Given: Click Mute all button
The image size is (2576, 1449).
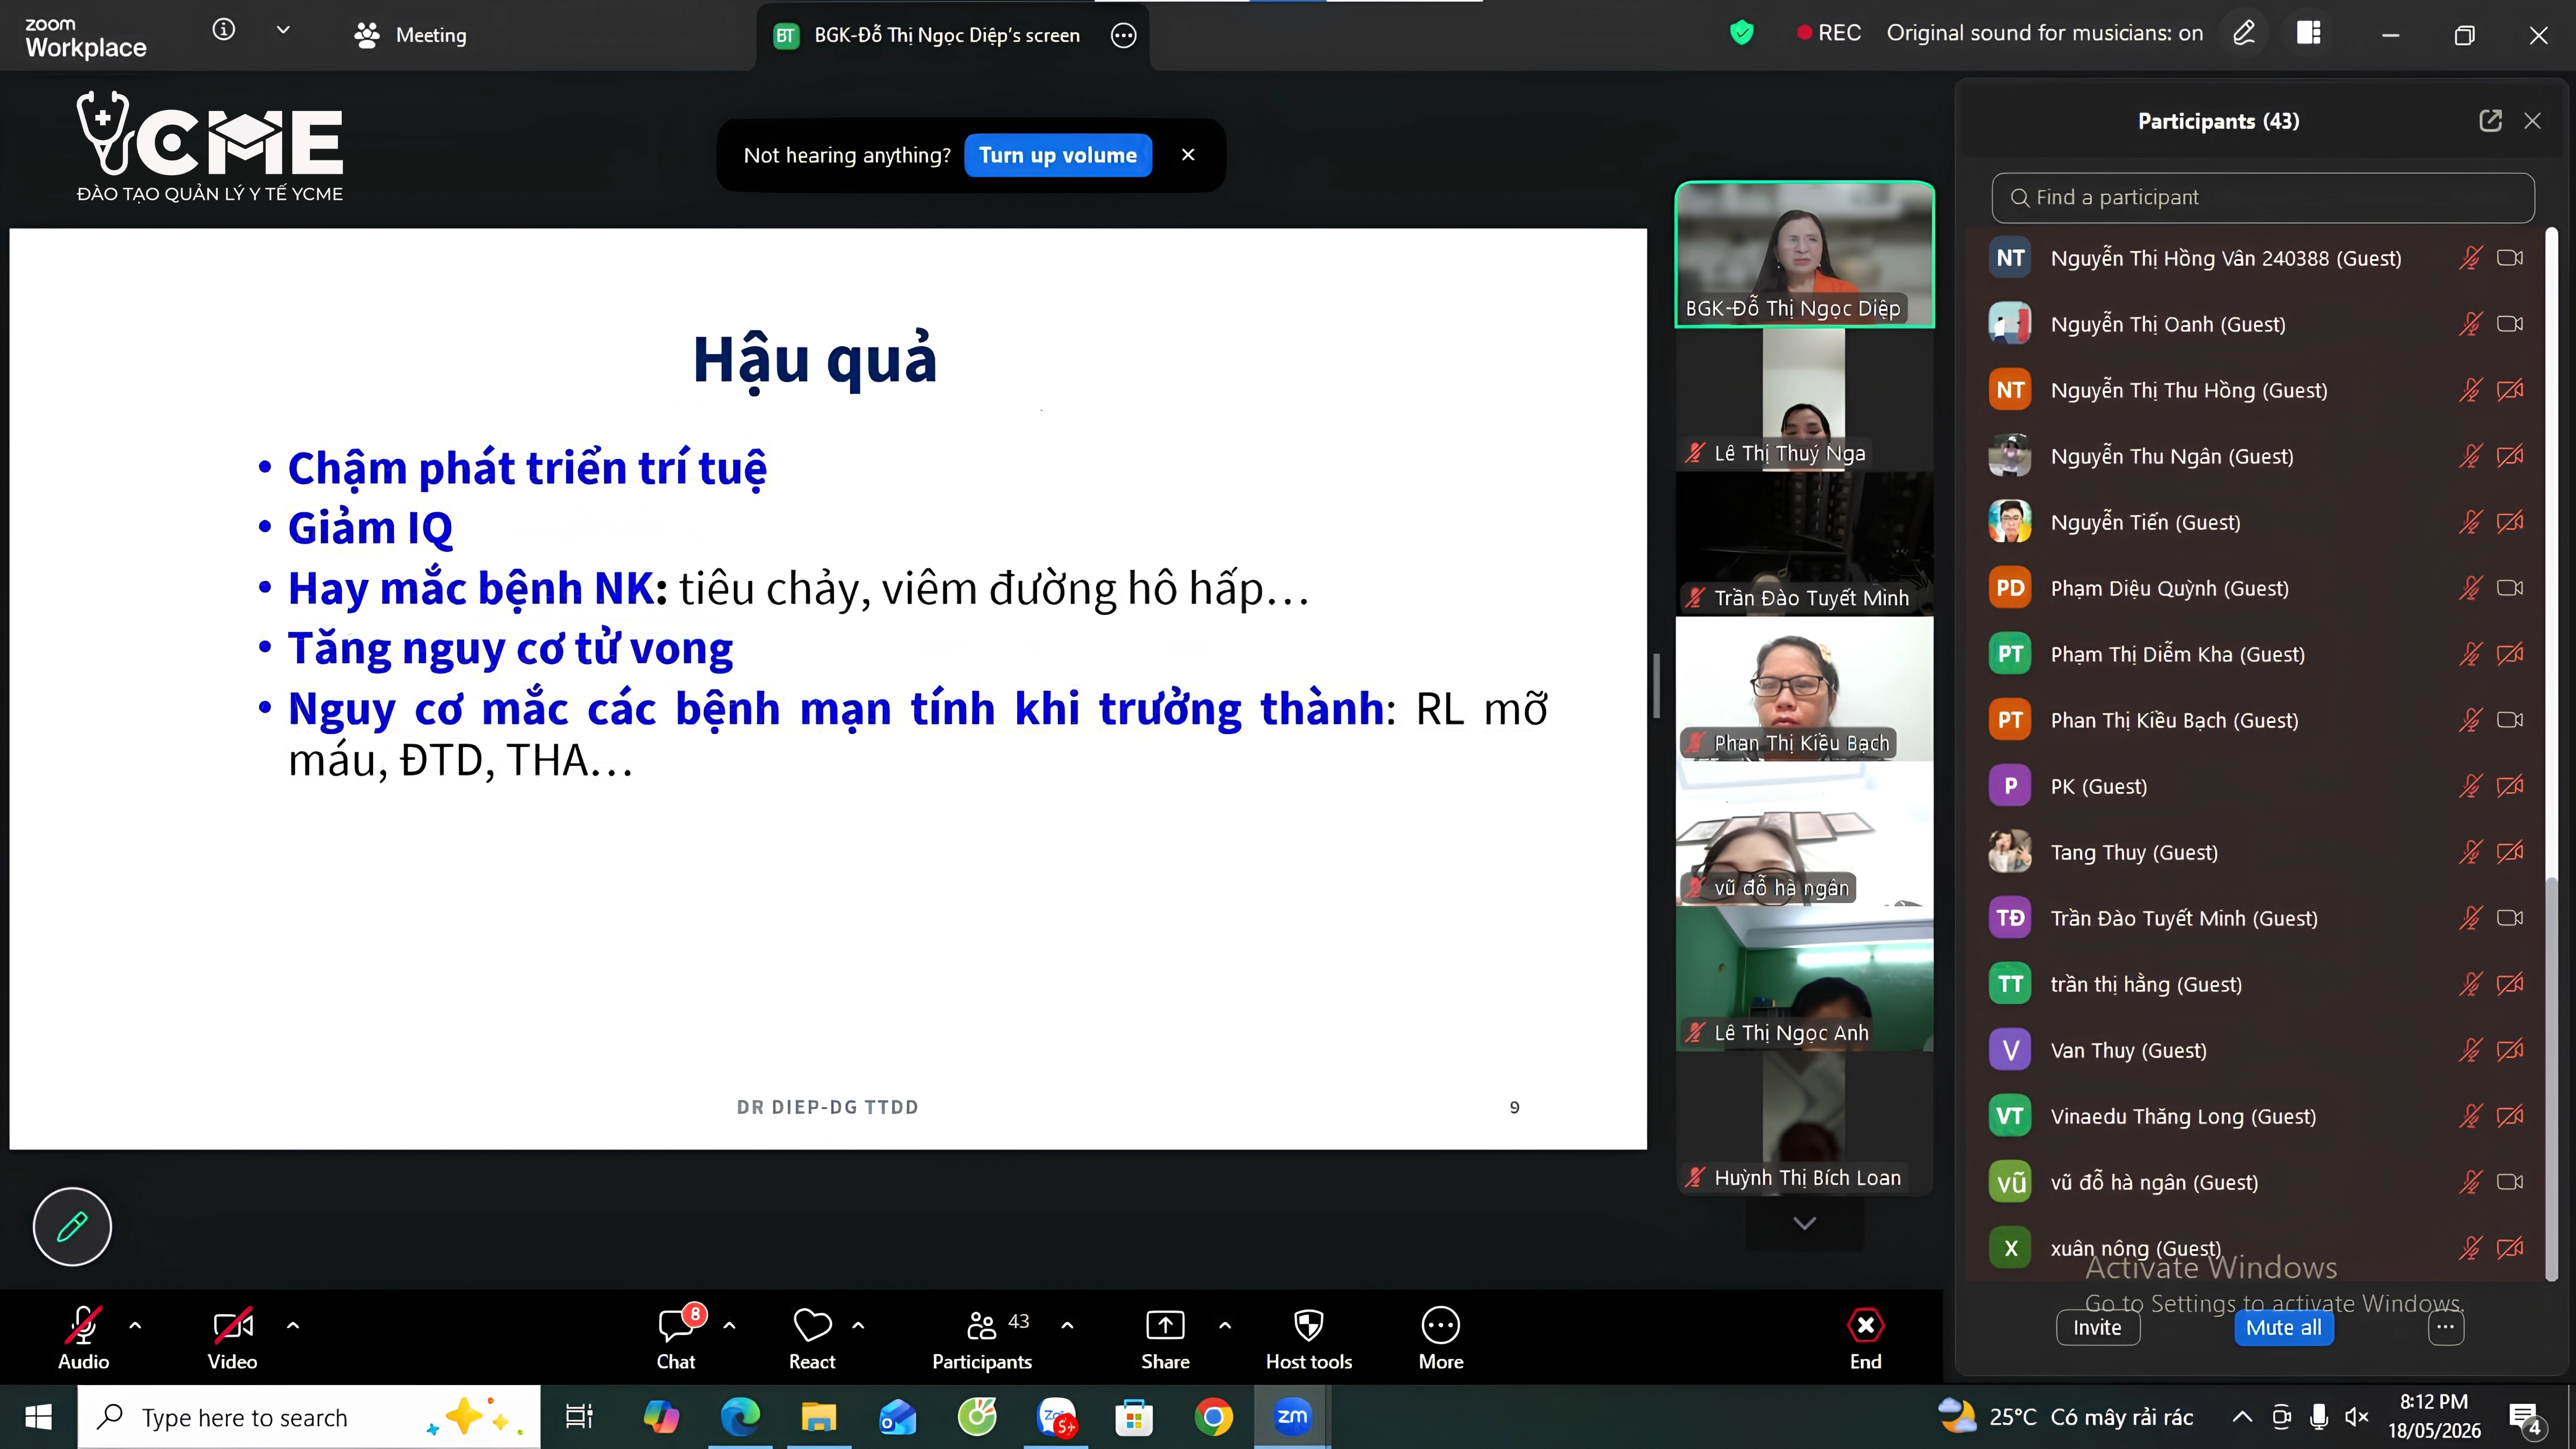Looking at the screenshot, I should coord(2283,1327).
